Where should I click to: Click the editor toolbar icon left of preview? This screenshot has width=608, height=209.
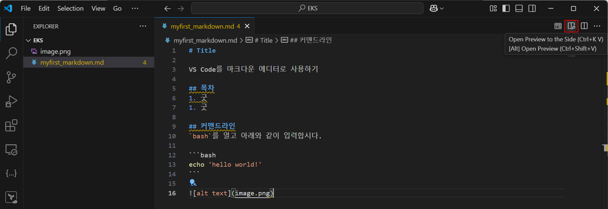558,26
